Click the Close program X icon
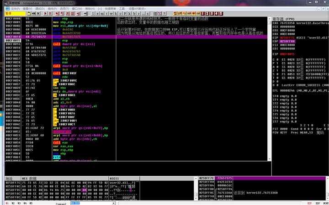329x205 pixels. pos(38,13)
